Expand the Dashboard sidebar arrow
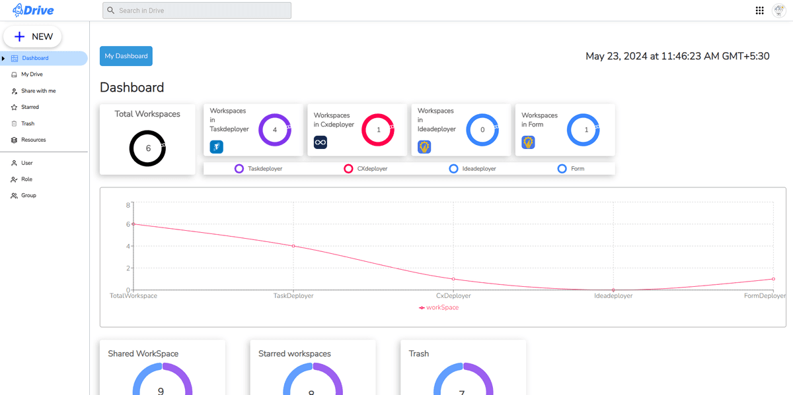 [x=3, y=58]
